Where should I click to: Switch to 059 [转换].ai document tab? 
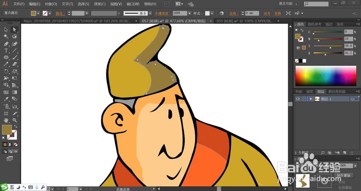click(x=245, y=21)
